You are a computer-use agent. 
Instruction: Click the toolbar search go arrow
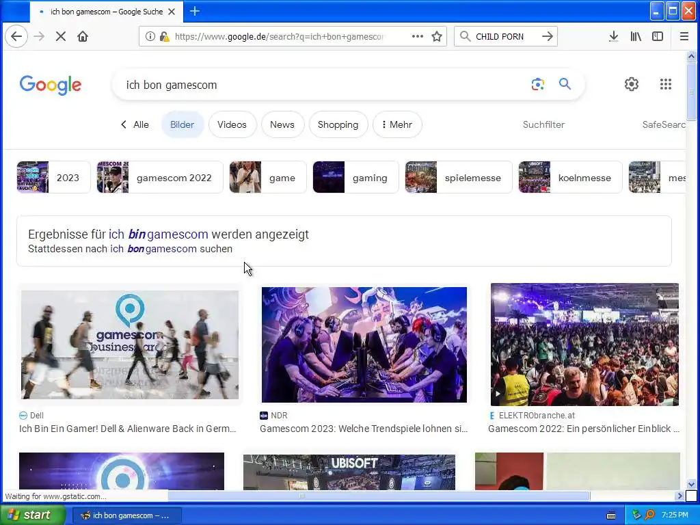pos(548,37)
